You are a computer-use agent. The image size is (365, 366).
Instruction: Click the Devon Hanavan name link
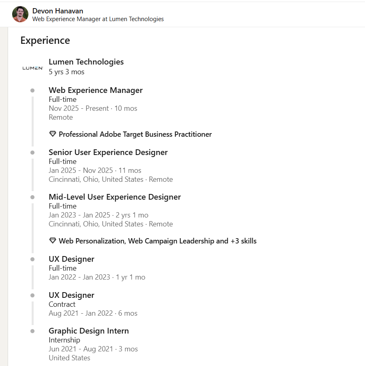[x=58, y=11]
